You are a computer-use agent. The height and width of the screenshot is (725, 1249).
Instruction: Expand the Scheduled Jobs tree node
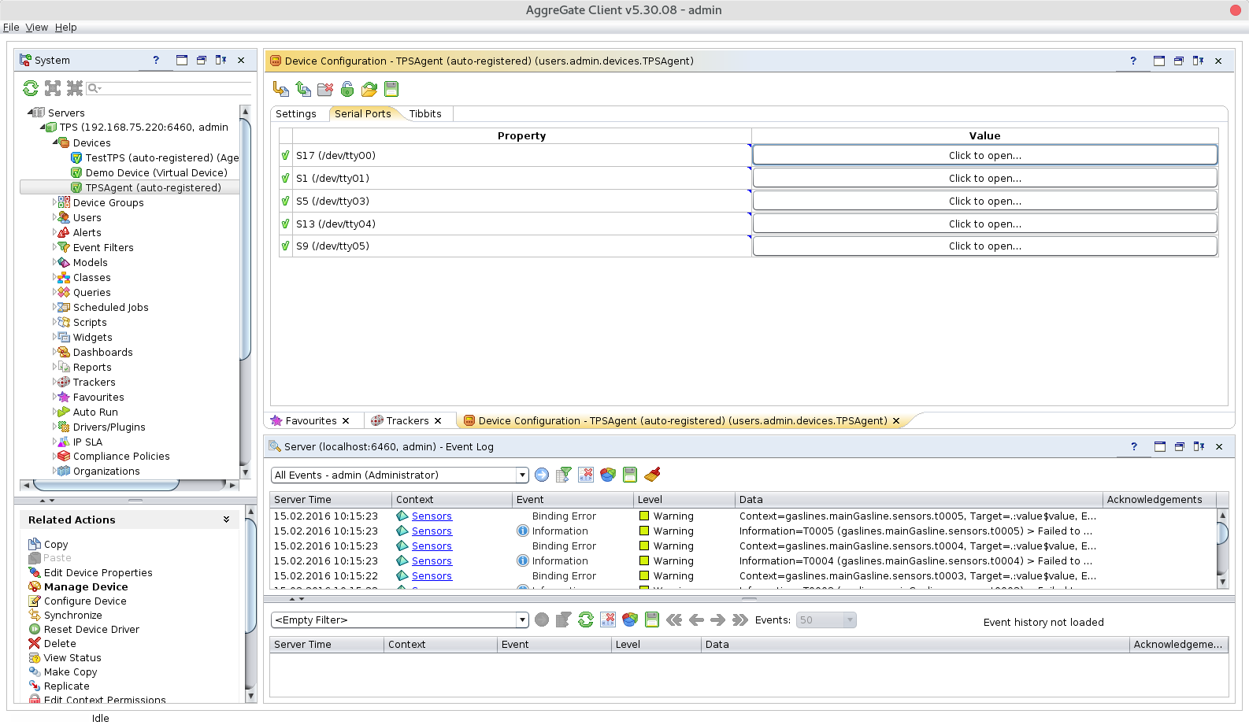tap(54, 307)
